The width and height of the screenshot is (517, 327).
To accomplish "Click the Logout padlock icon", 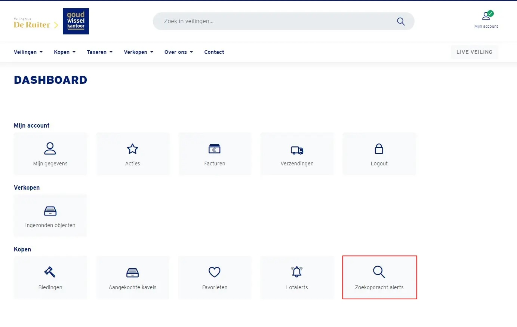I will 379,149.
